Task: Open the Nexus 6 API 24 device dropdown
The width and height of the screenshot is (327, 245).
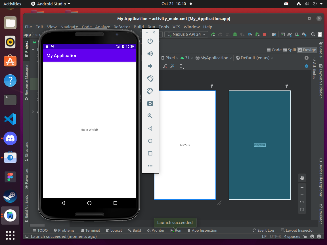Action: [x=186, y=34]
